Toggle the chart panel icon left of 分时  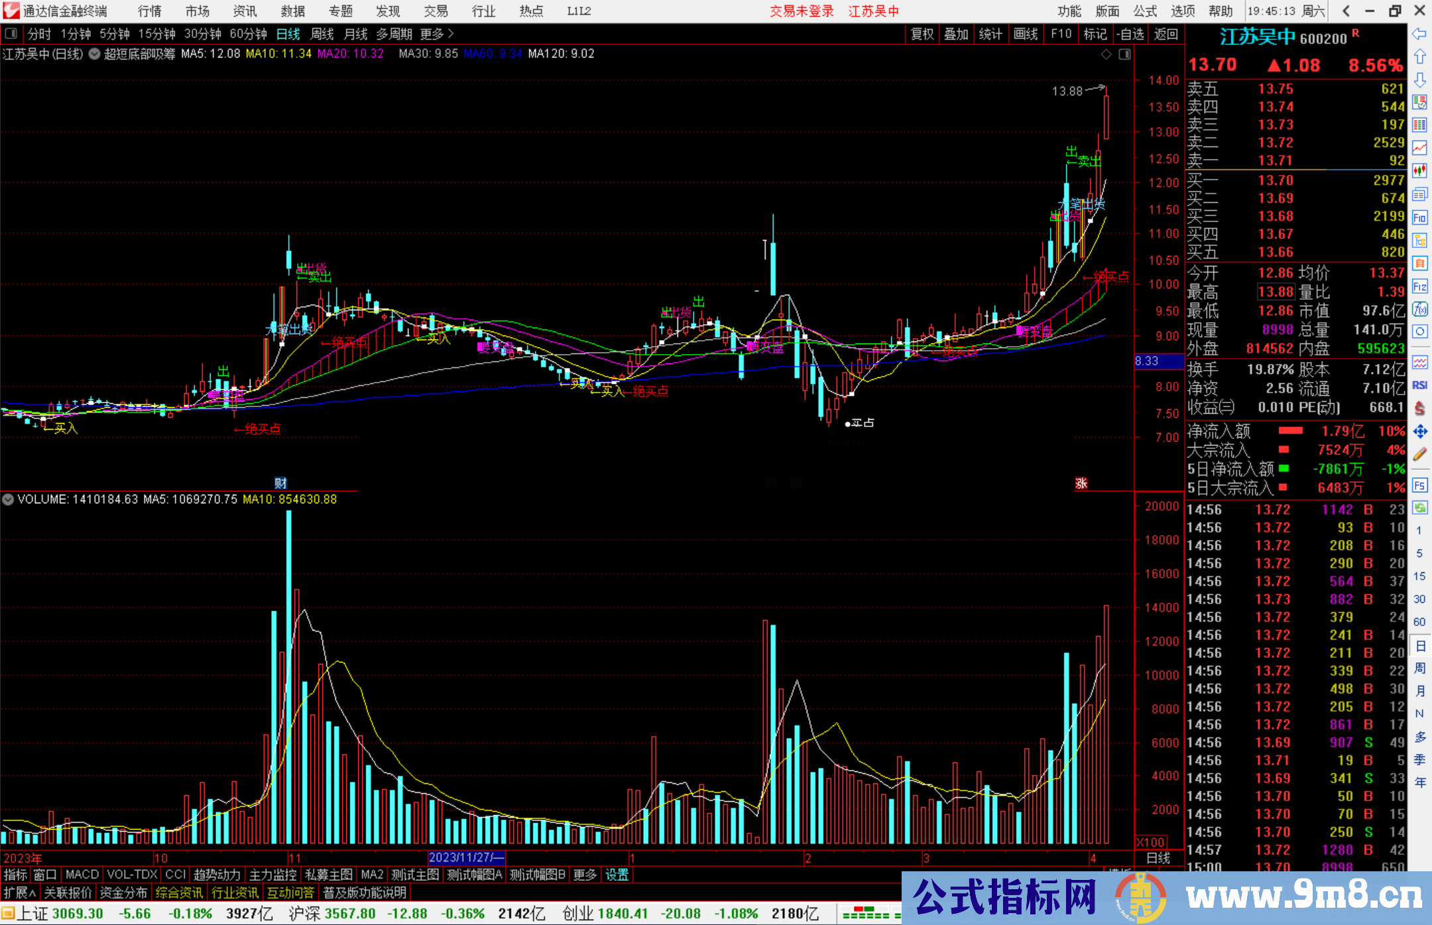(11, 34)
